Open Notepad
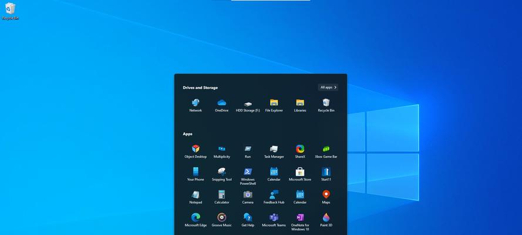Screen dimensions: 522x235 (196, 197)
